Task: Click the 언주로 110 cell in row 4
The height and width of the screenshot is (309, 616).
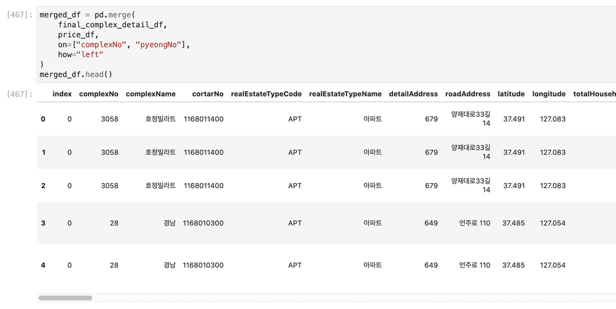Action: tap(475, 265)
